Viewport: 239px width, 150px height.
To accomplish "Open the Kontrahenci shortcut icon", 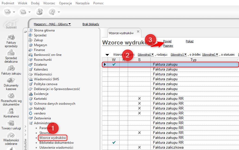I will [11, 111].
